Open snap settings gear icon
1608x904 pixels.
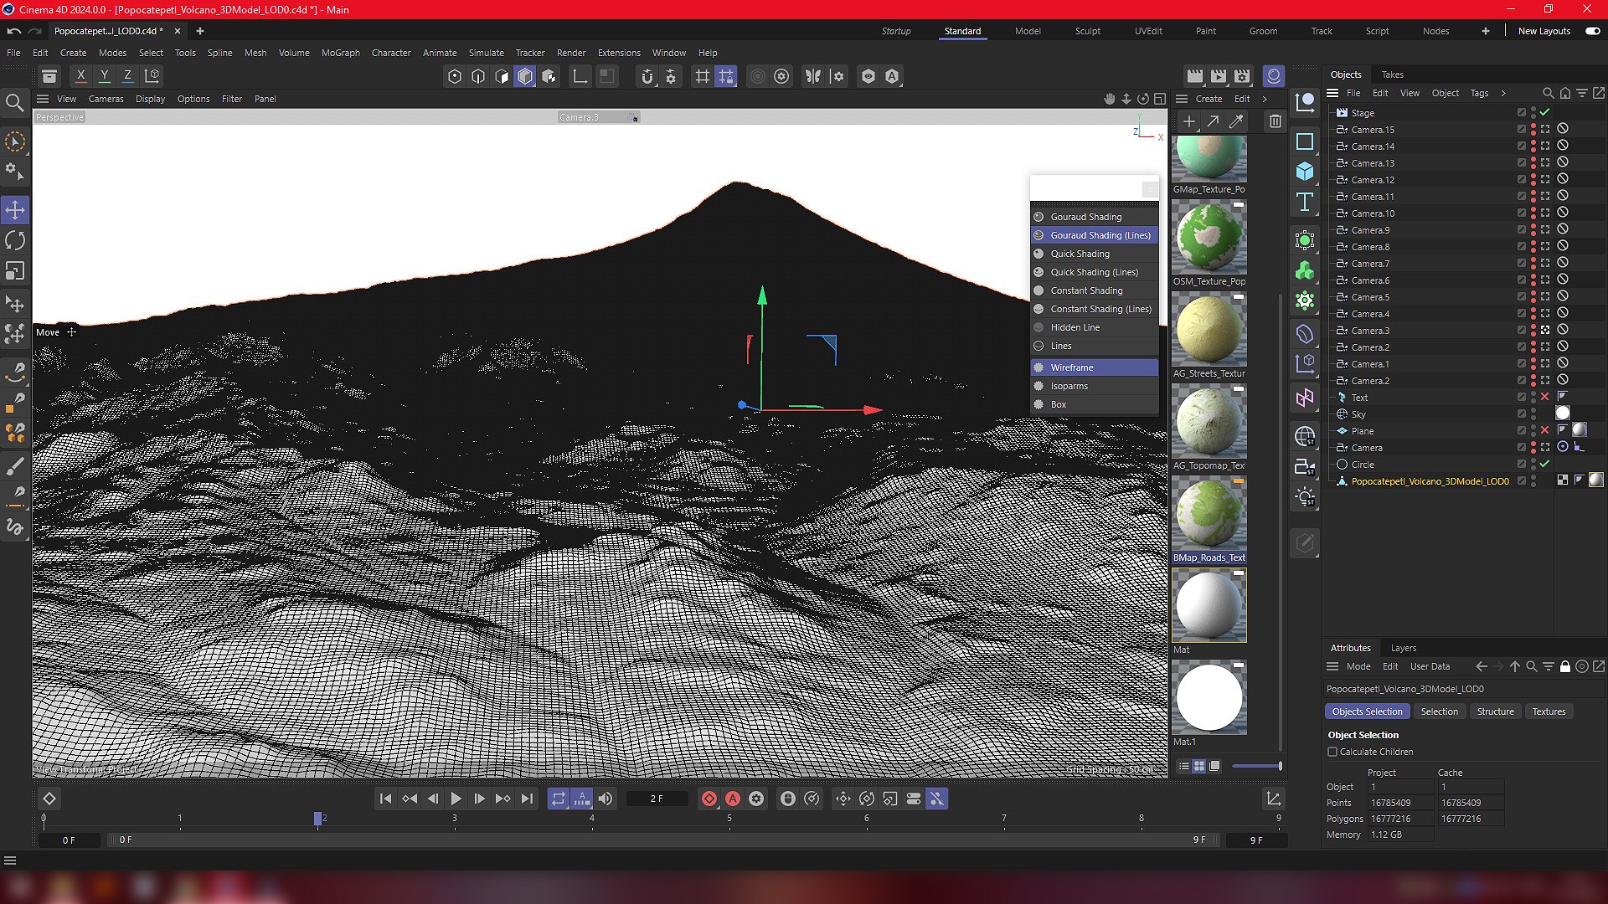(x=671, y=76)
